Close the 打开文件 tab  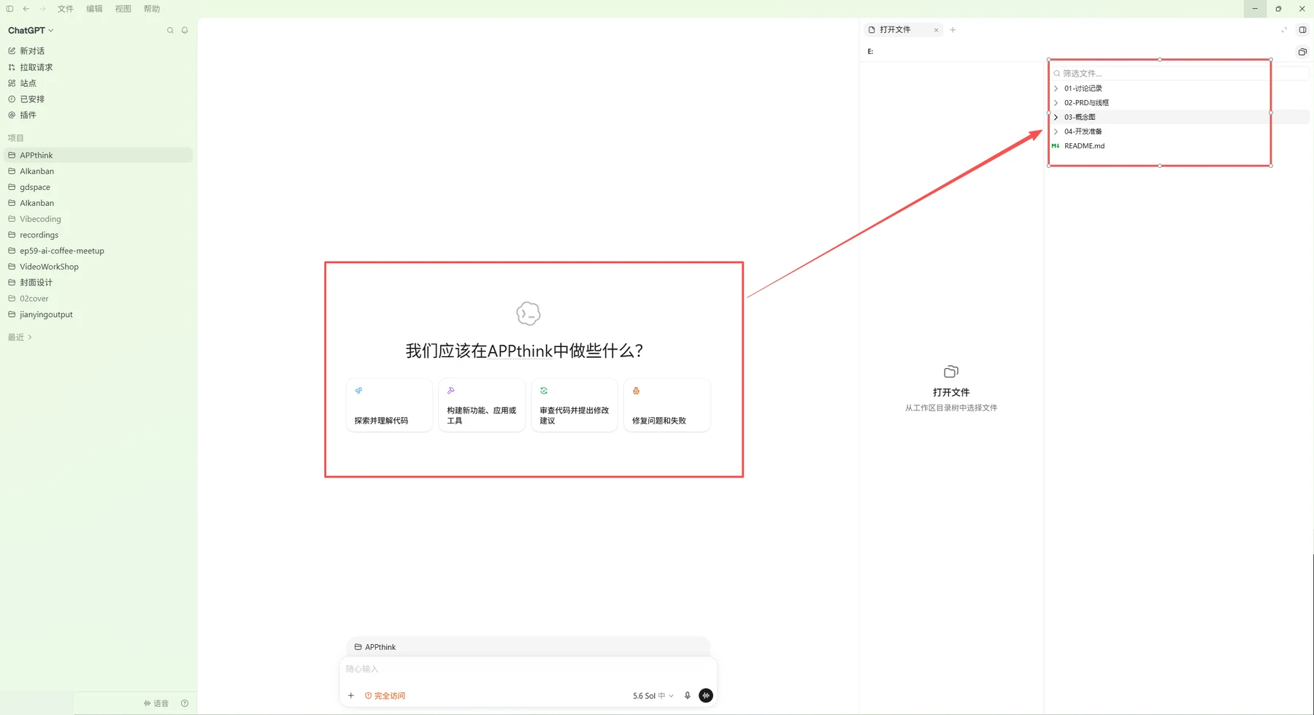[936, 30]
